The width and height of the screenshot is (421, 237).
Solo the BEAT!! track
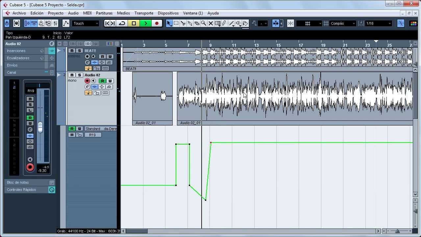(79, 51)
